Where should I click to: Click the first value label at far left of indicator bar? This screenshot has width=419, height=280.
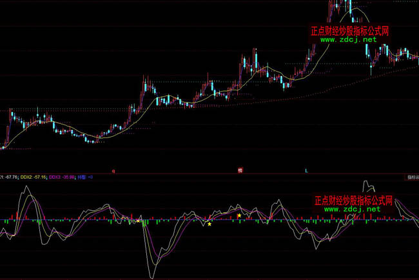tap(8, 176)
